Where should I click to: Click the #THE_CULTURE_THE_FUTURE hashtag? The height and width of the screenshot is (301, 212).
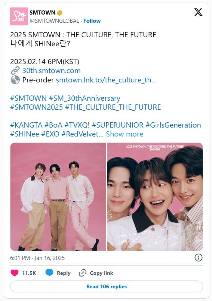click(113, 107)
